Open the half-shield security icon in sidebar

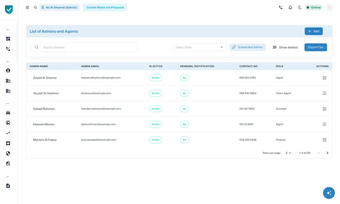coord(8,153)
